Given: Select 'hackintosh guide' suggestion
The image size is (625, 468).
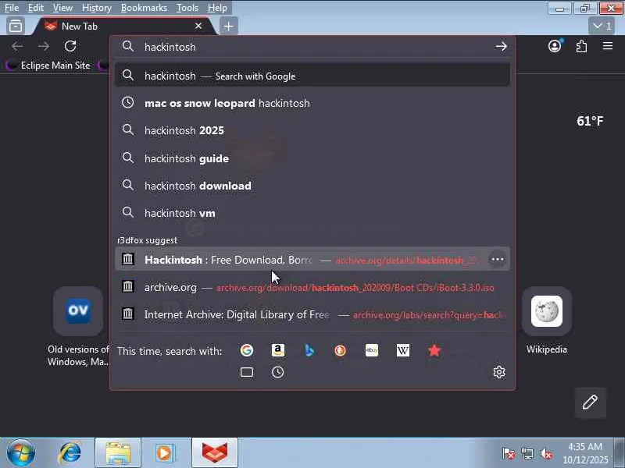Looking at the screenshot, I should [312, 158].
